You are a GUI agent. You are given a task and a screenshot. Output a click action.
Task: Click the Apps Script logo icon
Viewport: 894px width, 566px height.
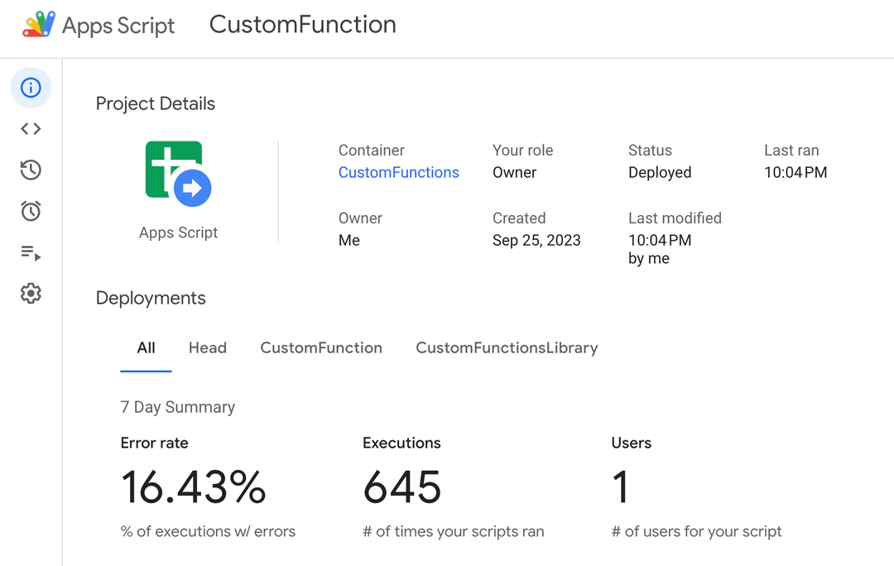pos(39,24)
